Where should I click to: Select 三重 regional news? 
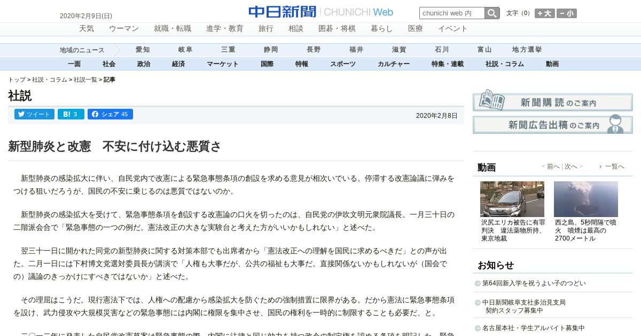click(x=228, y=50)
